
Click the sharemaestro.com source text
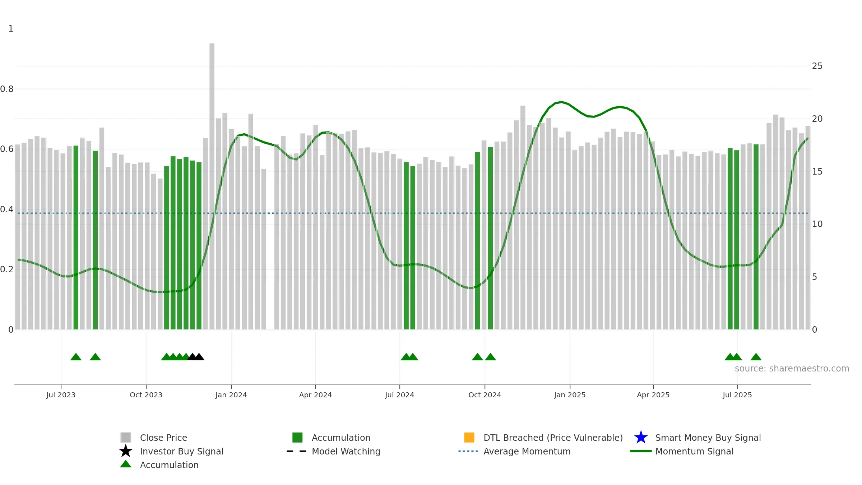[x=792, y=369]
